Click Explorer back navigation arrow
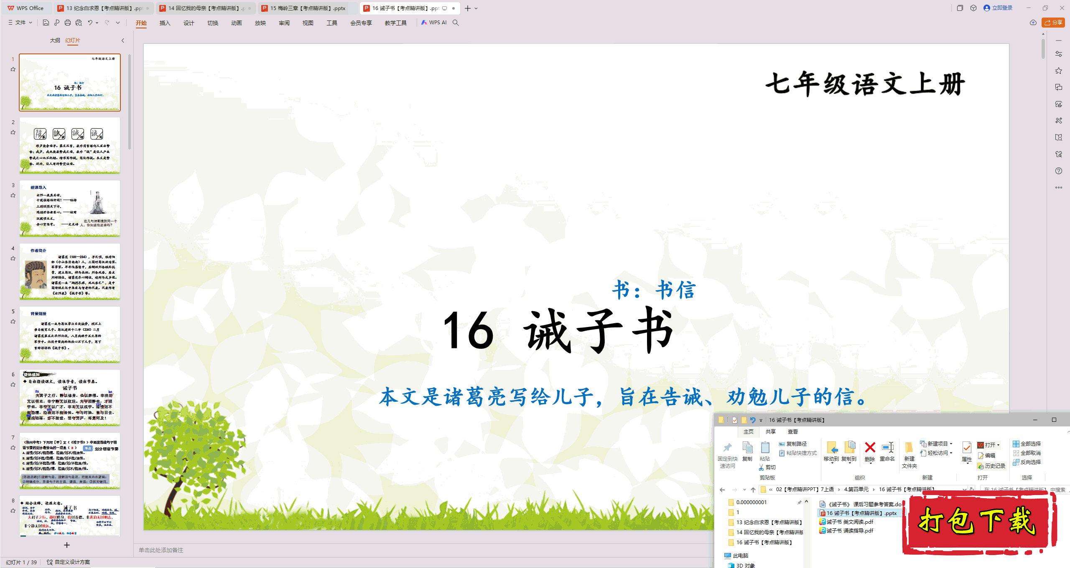Image resolution: width=1070 pixels, height=568 pixels. (722, 489)
